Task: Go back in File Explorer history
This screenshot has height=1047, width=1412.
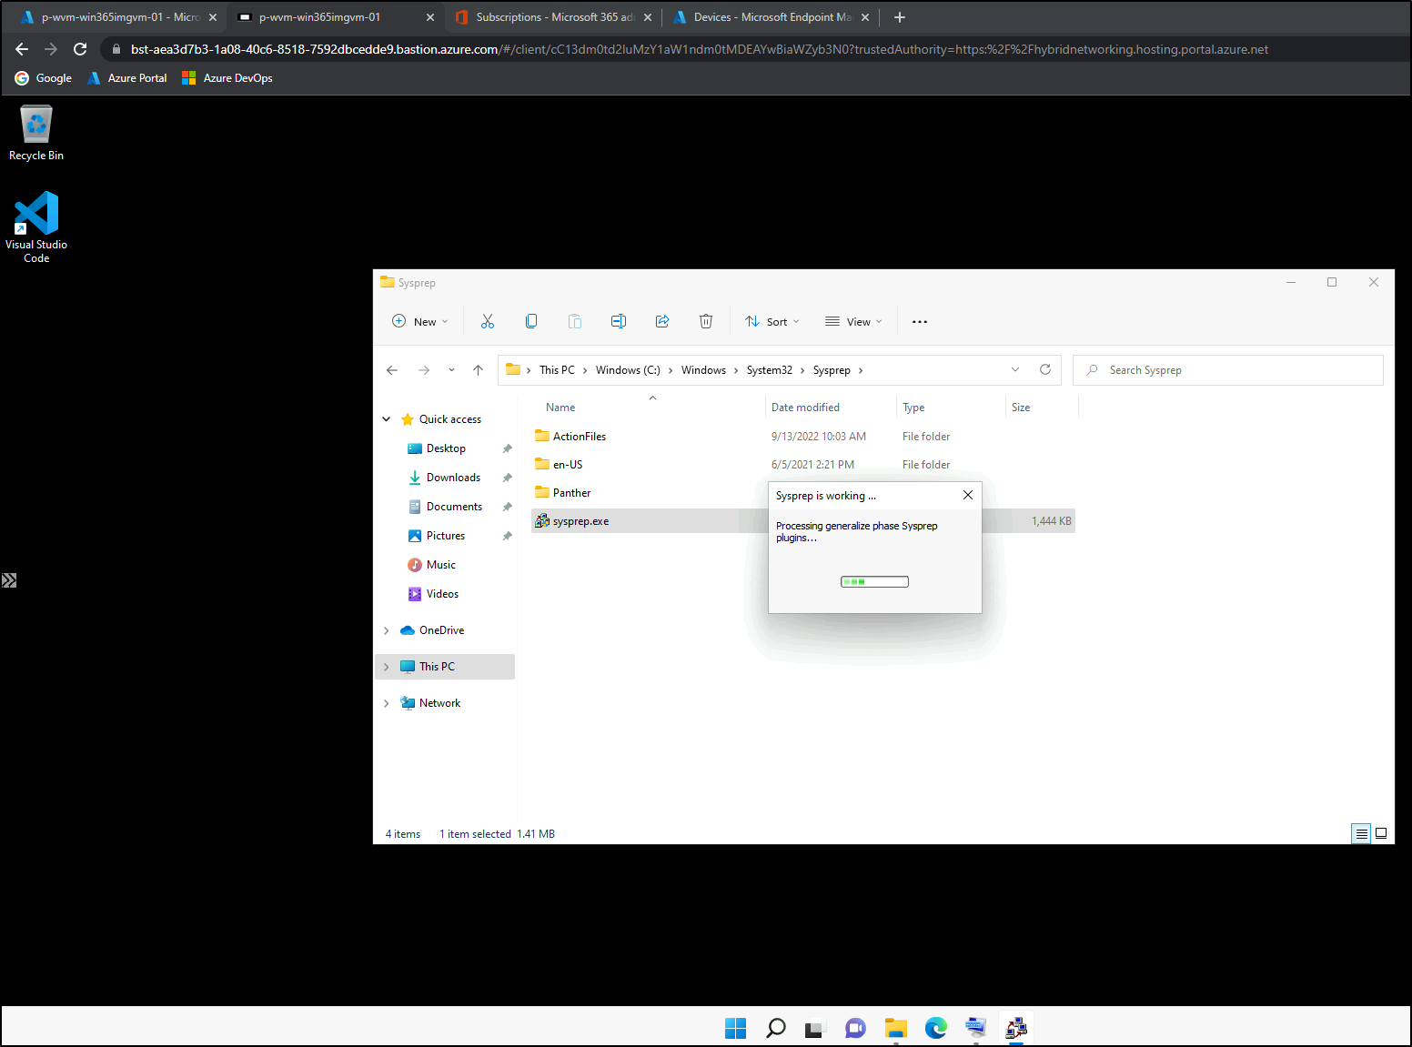Action: (x=392, y=370)
